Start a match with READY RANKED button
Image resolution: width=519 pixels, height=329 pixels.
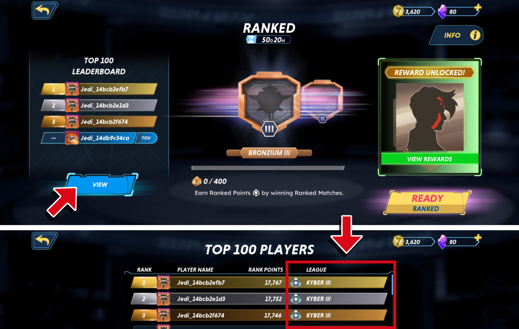pos(427,203)
